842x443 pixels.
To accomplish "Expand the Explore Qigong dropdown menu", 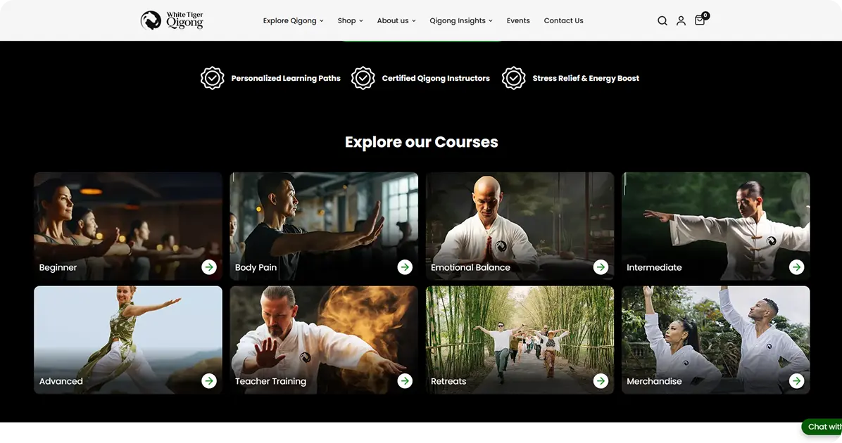I will (293, 21).
